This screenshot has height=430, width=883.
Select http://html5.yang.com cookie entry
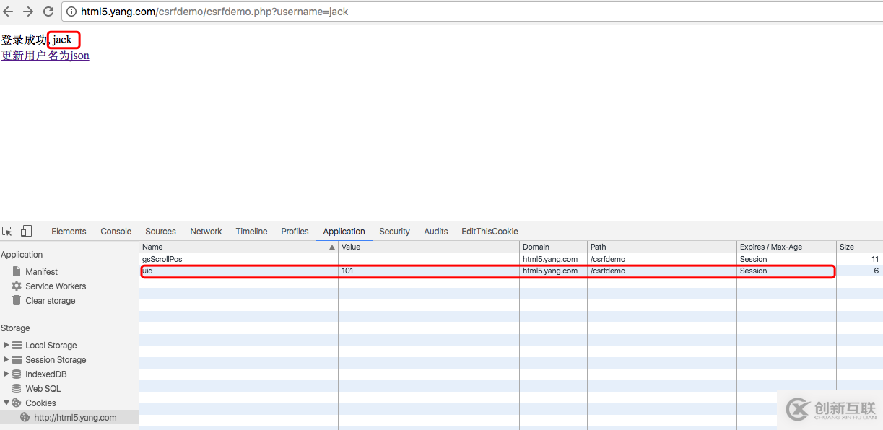pos(74,418)
